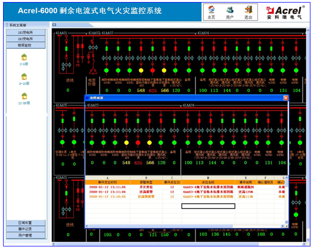Open the 21-RF层 floor house icon
The height and width of the screenshot is (250, 313).
click(24, 96)
